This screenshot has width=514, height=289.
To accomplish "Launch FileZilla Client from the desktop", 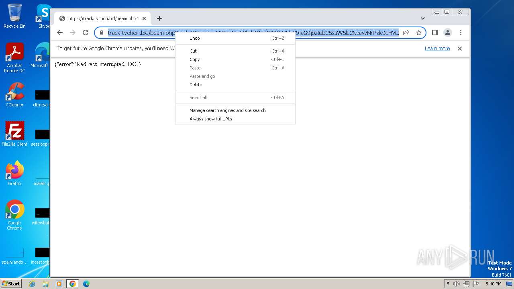I will pyautogui.click(x=14, y=134).
